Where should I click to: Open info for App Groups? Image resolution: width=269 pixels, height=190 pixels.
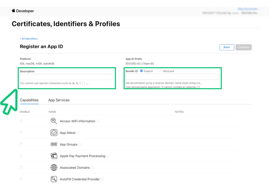coord(80,144)
